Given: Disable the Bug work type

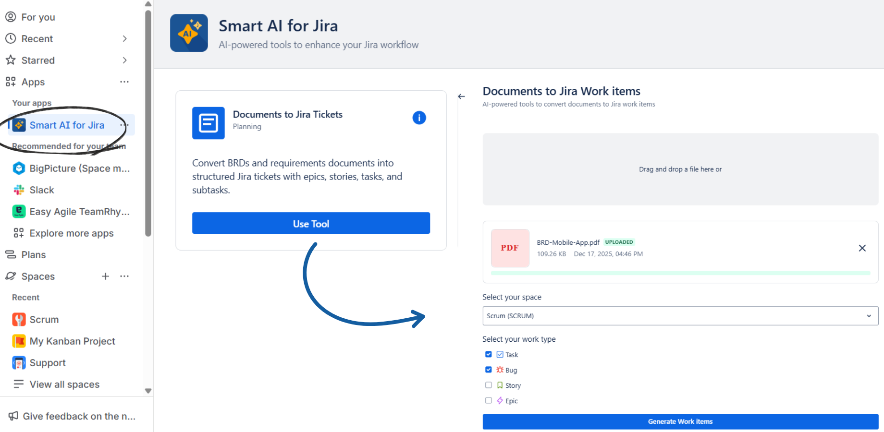Looking at the screenshot, I should point(489,370).
